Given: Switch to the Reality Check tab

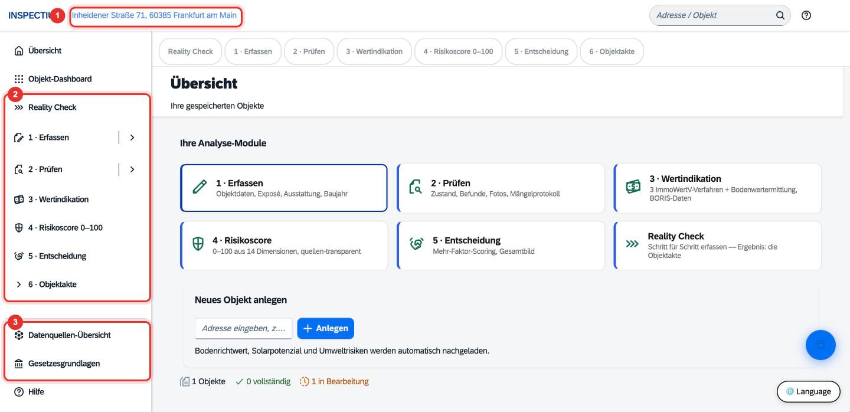Looking at the screenshot, I should [191, 51].
